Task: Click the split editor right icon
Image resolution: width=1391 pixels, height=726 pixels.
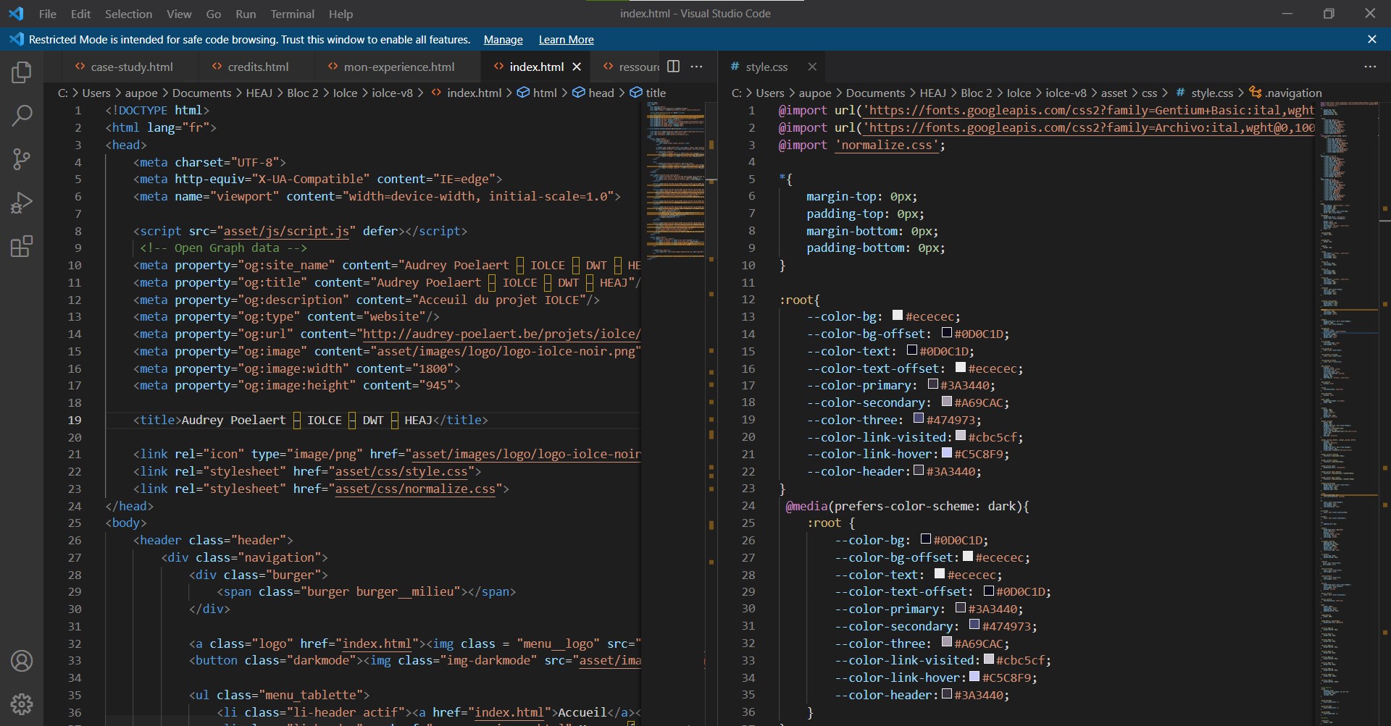Action: (x=673, y=67)
